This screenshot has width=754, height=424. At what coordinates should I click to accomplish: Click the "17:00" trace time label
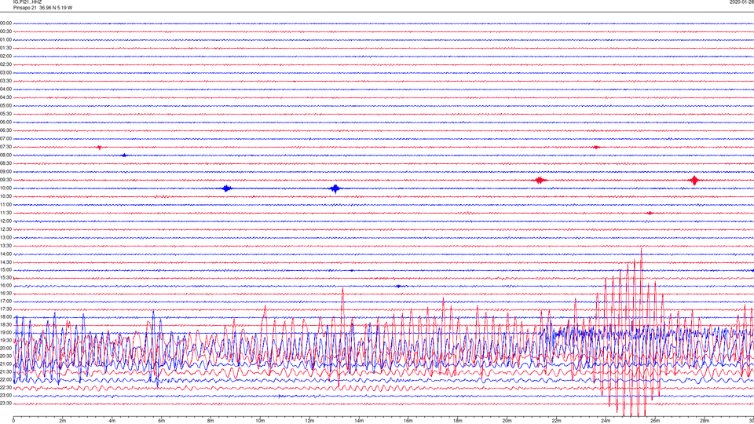(5, 302)
